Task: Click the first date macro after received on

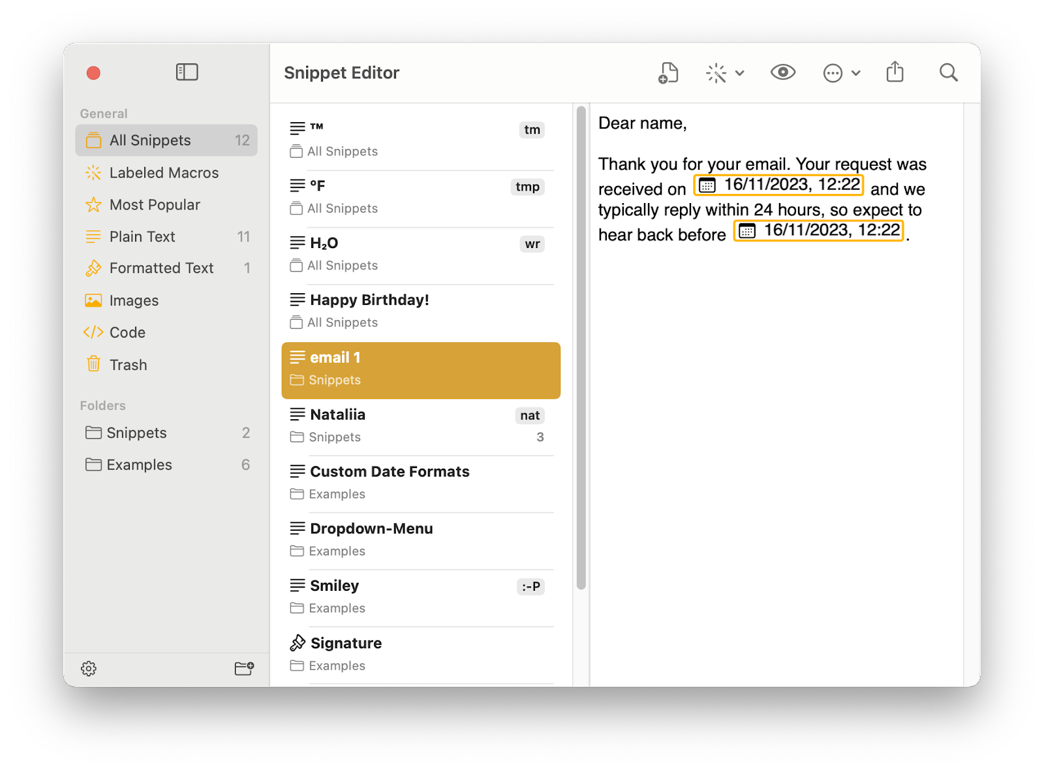Action: point(778,185)
